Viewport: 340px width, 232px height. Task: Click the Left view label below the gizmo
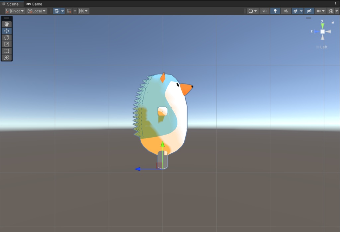click(x=322, y=47)
